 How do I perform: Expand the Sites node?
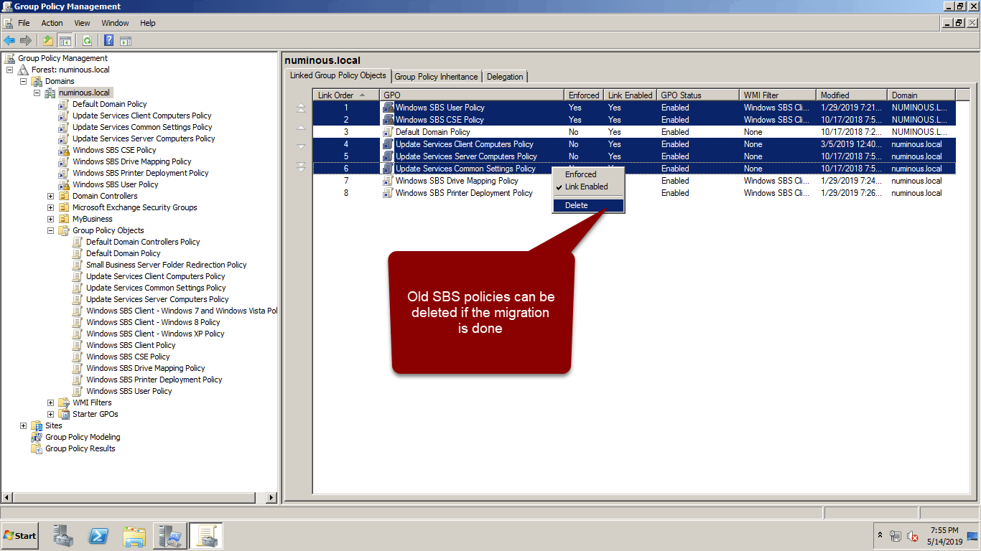(24, 425)
